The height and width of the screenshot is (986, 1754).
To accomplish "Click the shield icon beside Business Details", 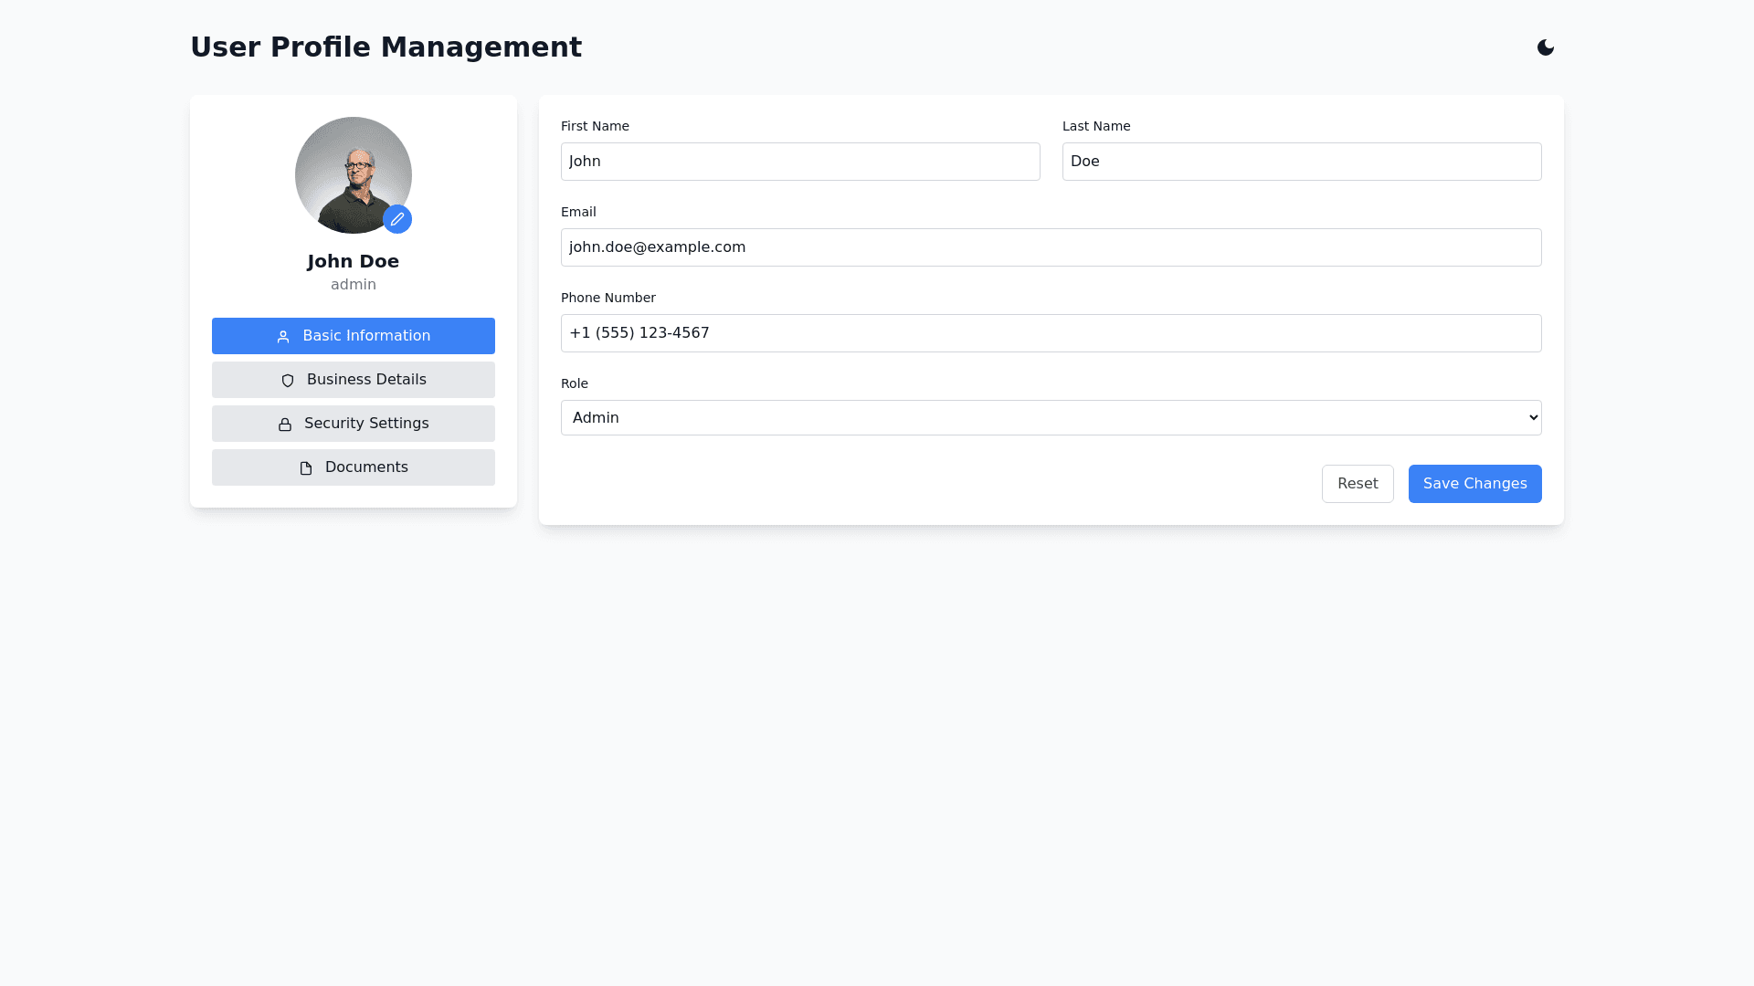I will [x=288, y=381].
